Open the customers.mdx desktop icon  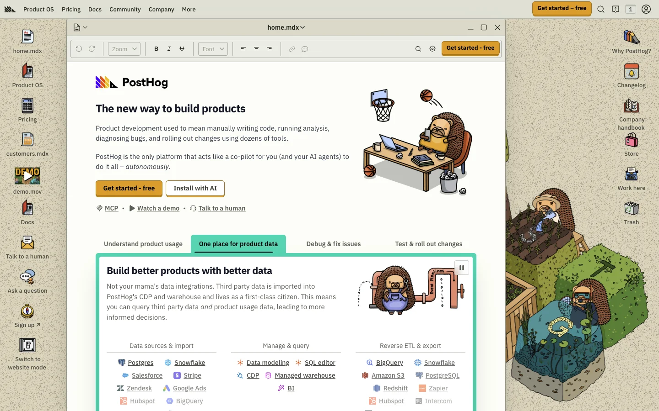coord(27,140)
